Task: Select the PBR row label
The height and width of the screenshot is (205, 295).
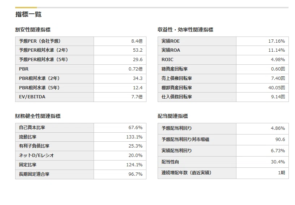Action: point(24,69)
